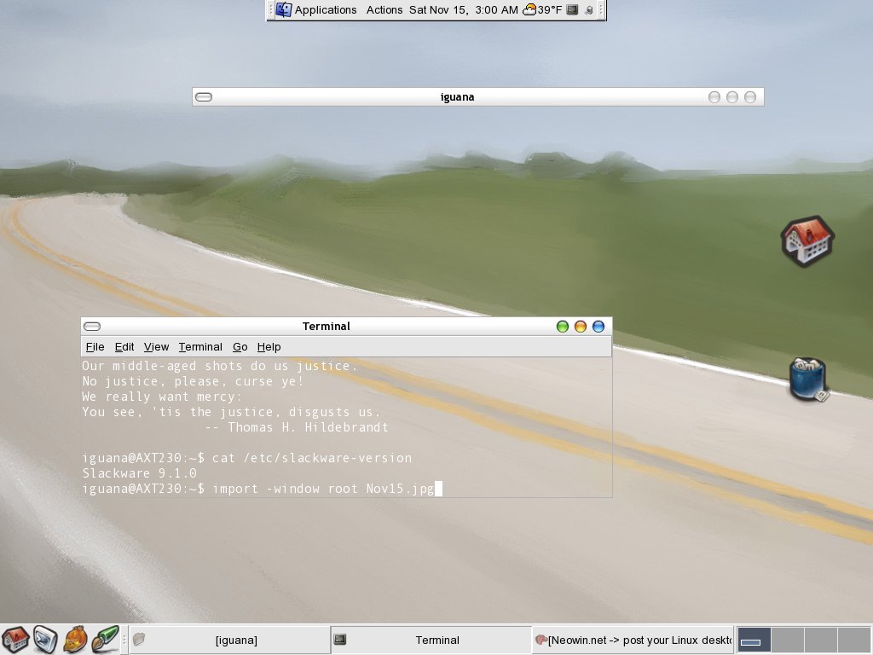Click the terminal monitor icon in top panel
Viewport: 873px width, 655px height.
tap(572, 9)
